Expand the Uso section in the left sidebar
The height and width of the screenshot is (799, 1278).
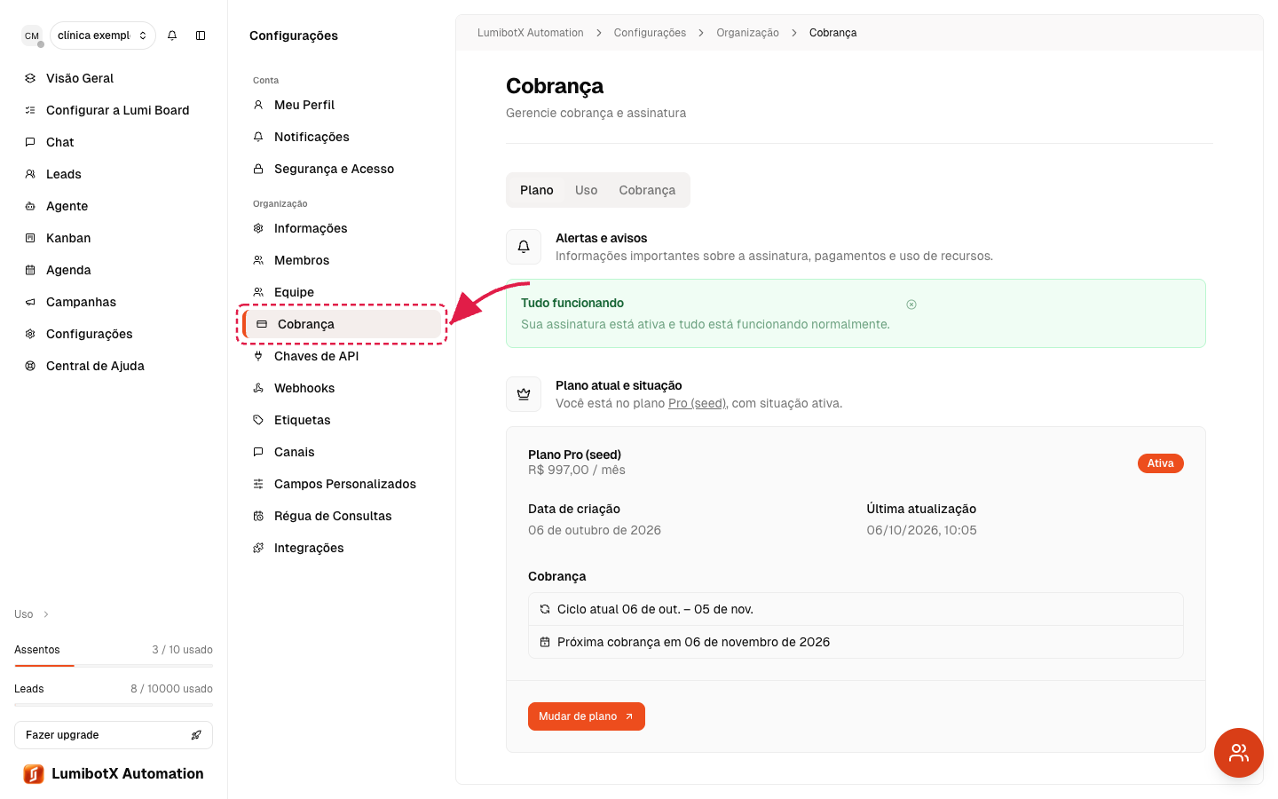32,614
